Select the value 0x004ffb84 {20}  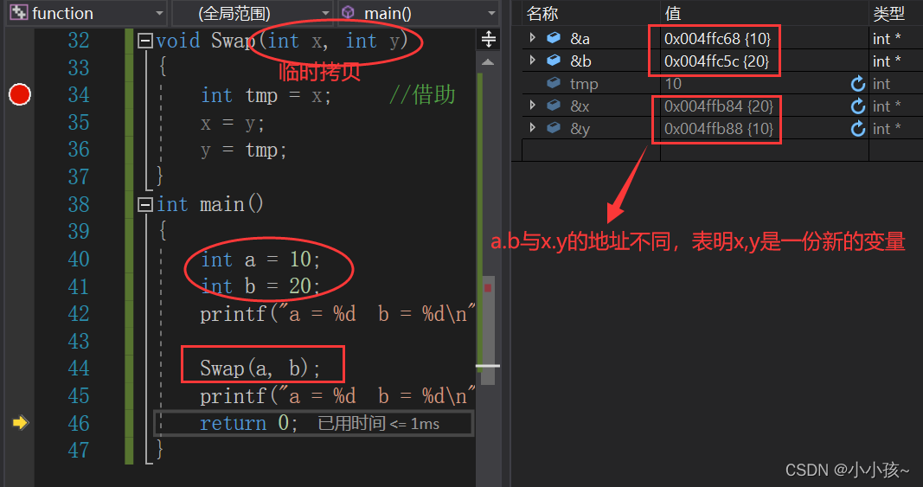(x=718, y=106)
